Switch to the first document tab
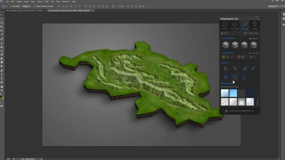Image resolution: width=285 pixels, height=160 pixels. point(25,11)
